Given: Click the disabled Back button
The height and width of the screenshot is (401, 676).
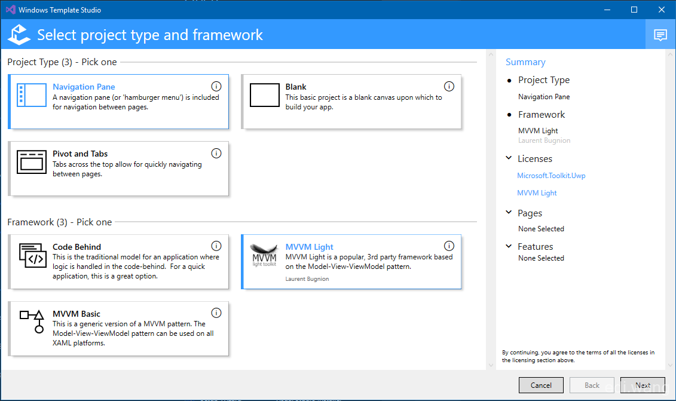Looking at the screenshot, I should point(592,385).
